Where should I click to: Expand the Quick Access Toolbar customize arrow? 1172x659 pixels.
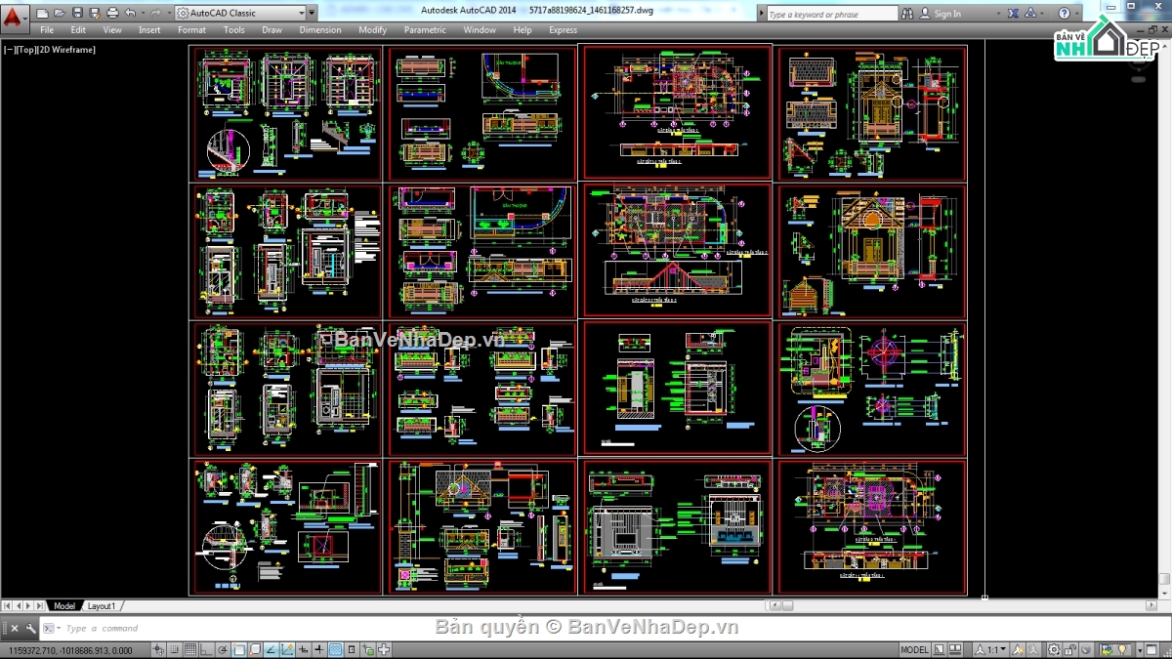(312, 14)
